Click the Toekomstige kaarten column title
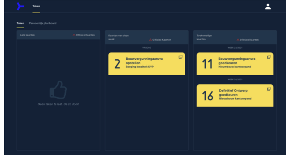 pos(204,38)
